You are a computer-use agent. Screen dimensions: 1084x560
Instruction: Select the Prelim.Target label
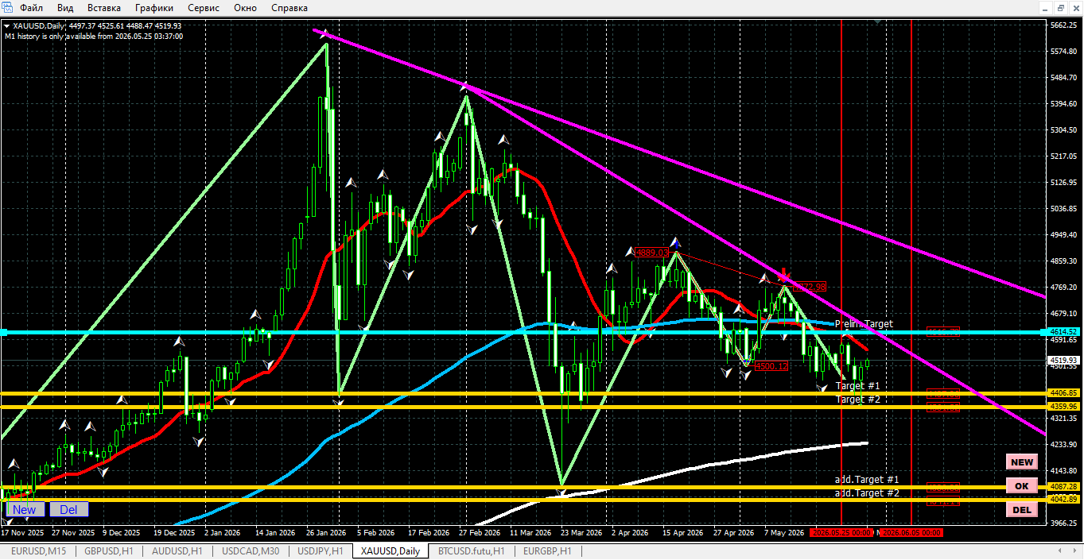(864, 324)
